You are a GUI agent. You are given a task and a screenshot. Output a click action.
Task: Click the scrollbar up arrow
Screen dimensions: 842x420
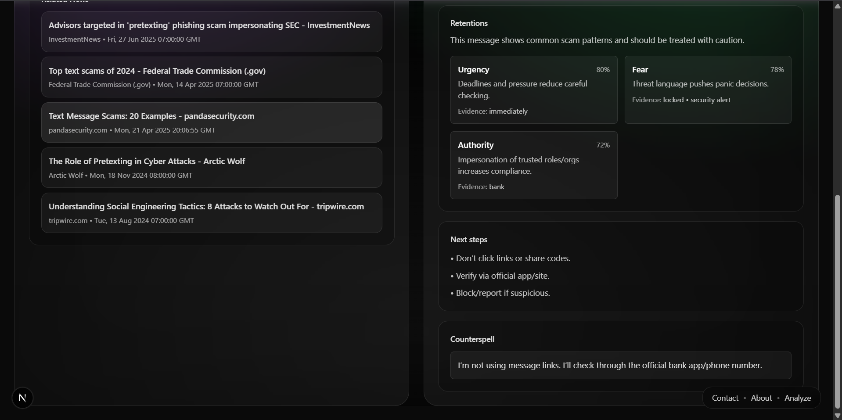click(x=837, y=6)
